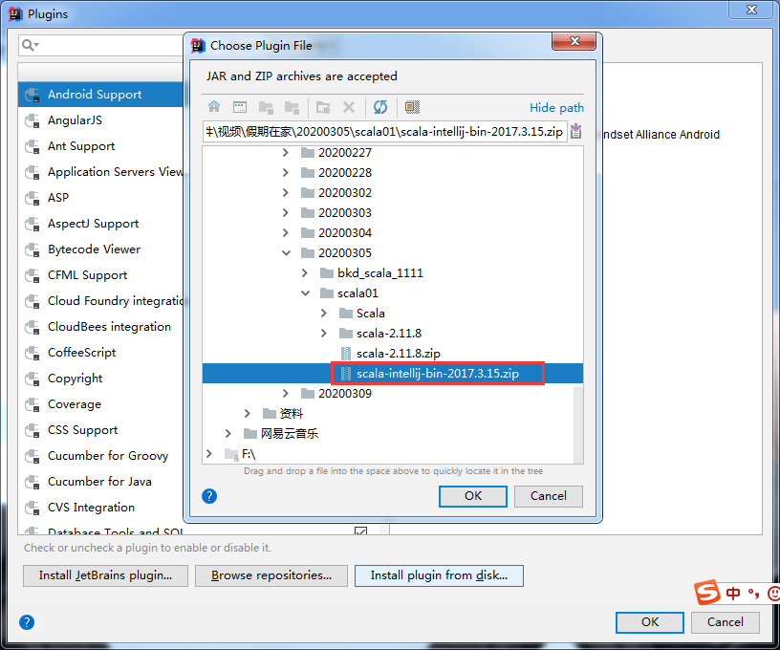780x650 pixels.
Task: Toggle the Database Tools plugin checkbox
Action: click(x=361, y=531)
